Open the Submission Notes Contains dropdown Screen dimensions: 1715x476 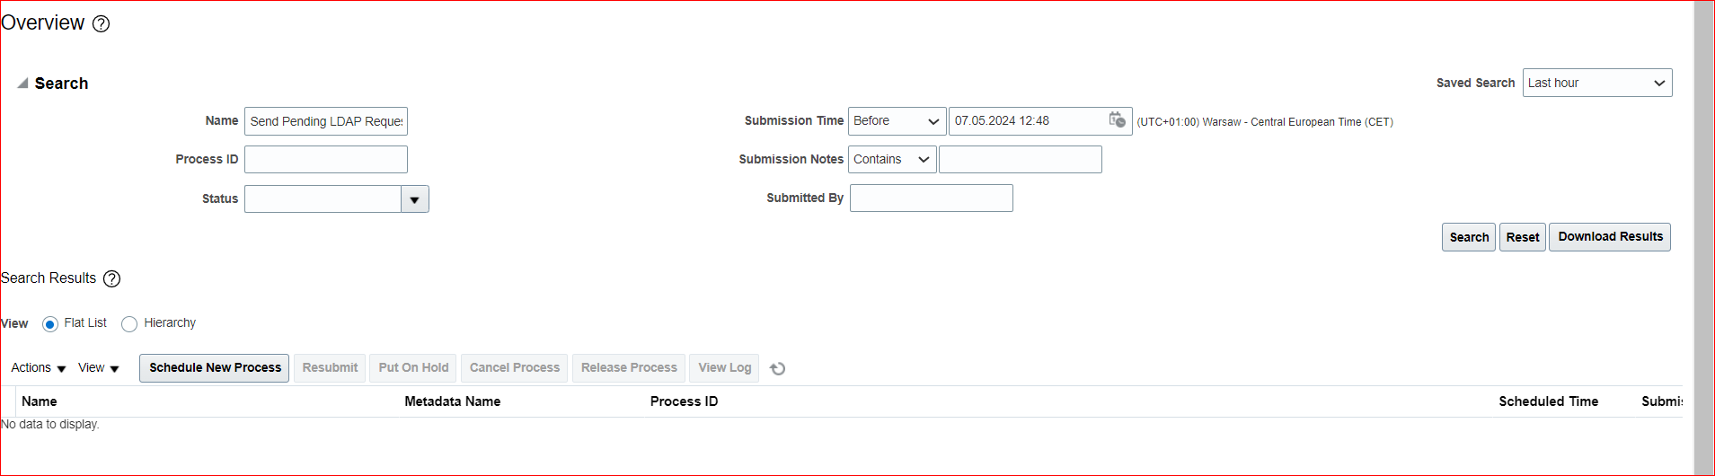click(x=892, y=159)
